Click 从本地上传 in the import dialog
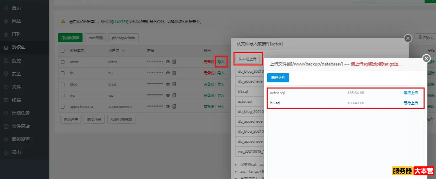The width and height of the screenshot is (436, 179). (247, 59)
